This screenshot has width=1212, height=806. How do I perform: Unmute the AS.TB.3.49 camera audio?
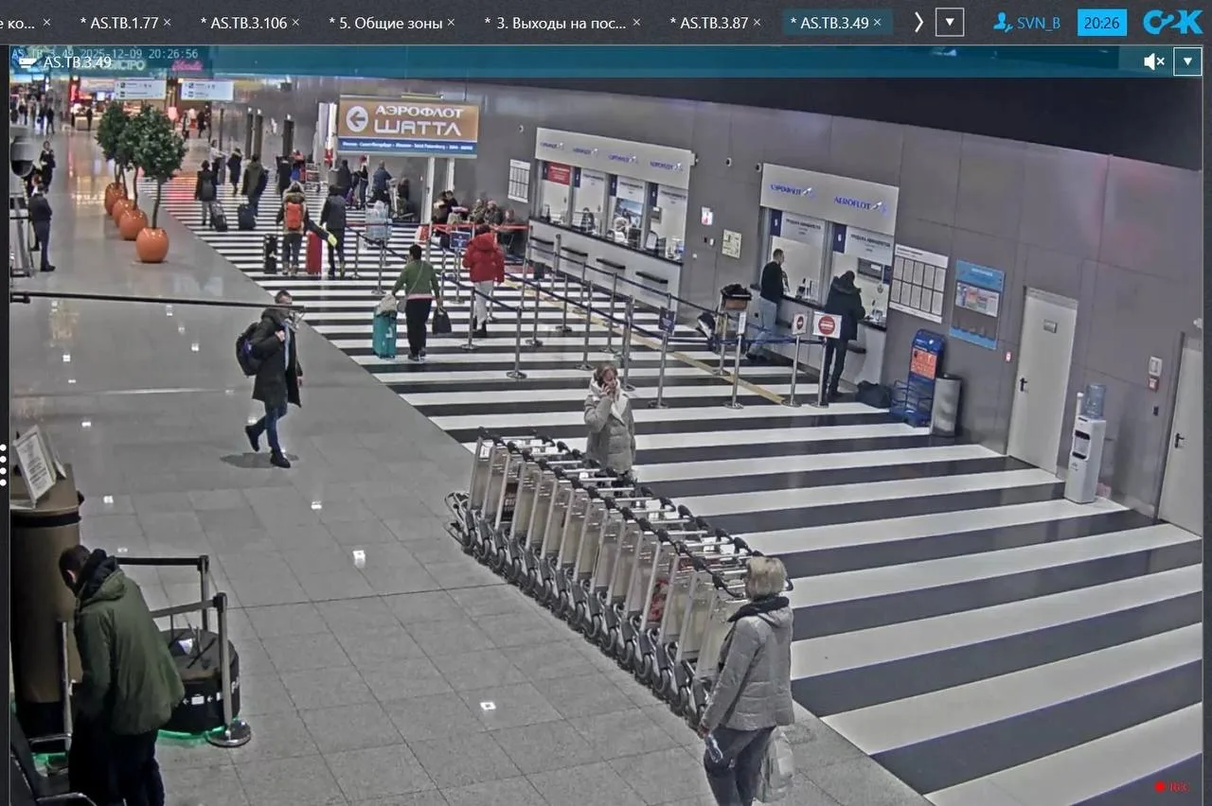click(x=1153, y=61)
